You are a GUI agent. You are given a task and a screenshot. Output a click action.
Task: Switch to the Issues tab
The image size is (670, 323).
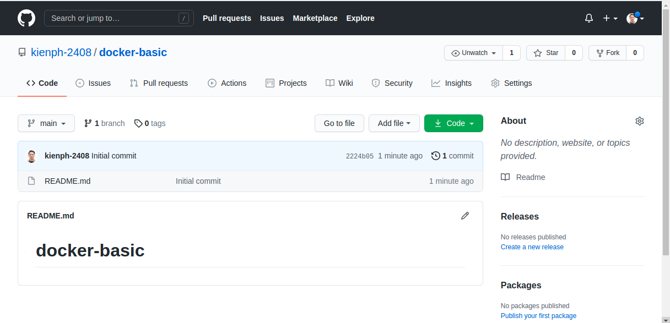tap(93, 83)
